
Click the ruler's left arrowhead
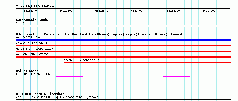click(17, 8)
